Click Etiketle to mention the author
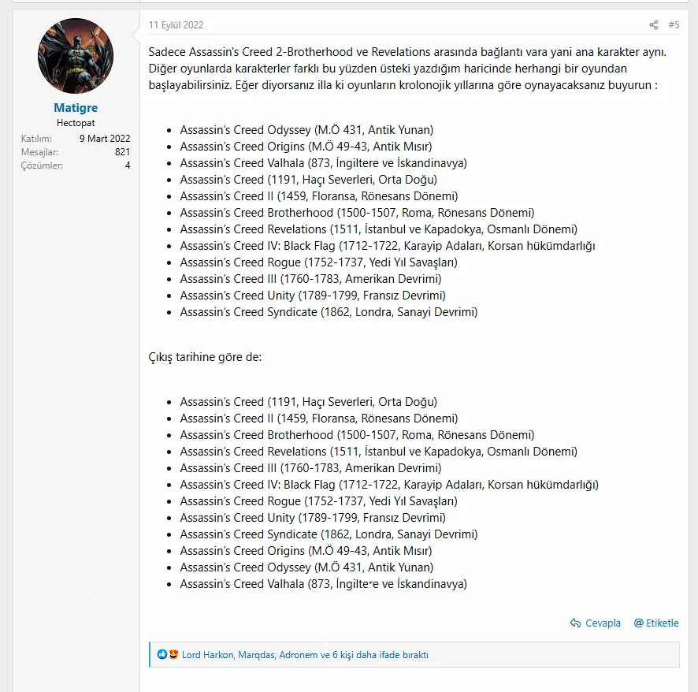The image size is (698, 692). tap(656, 623)
